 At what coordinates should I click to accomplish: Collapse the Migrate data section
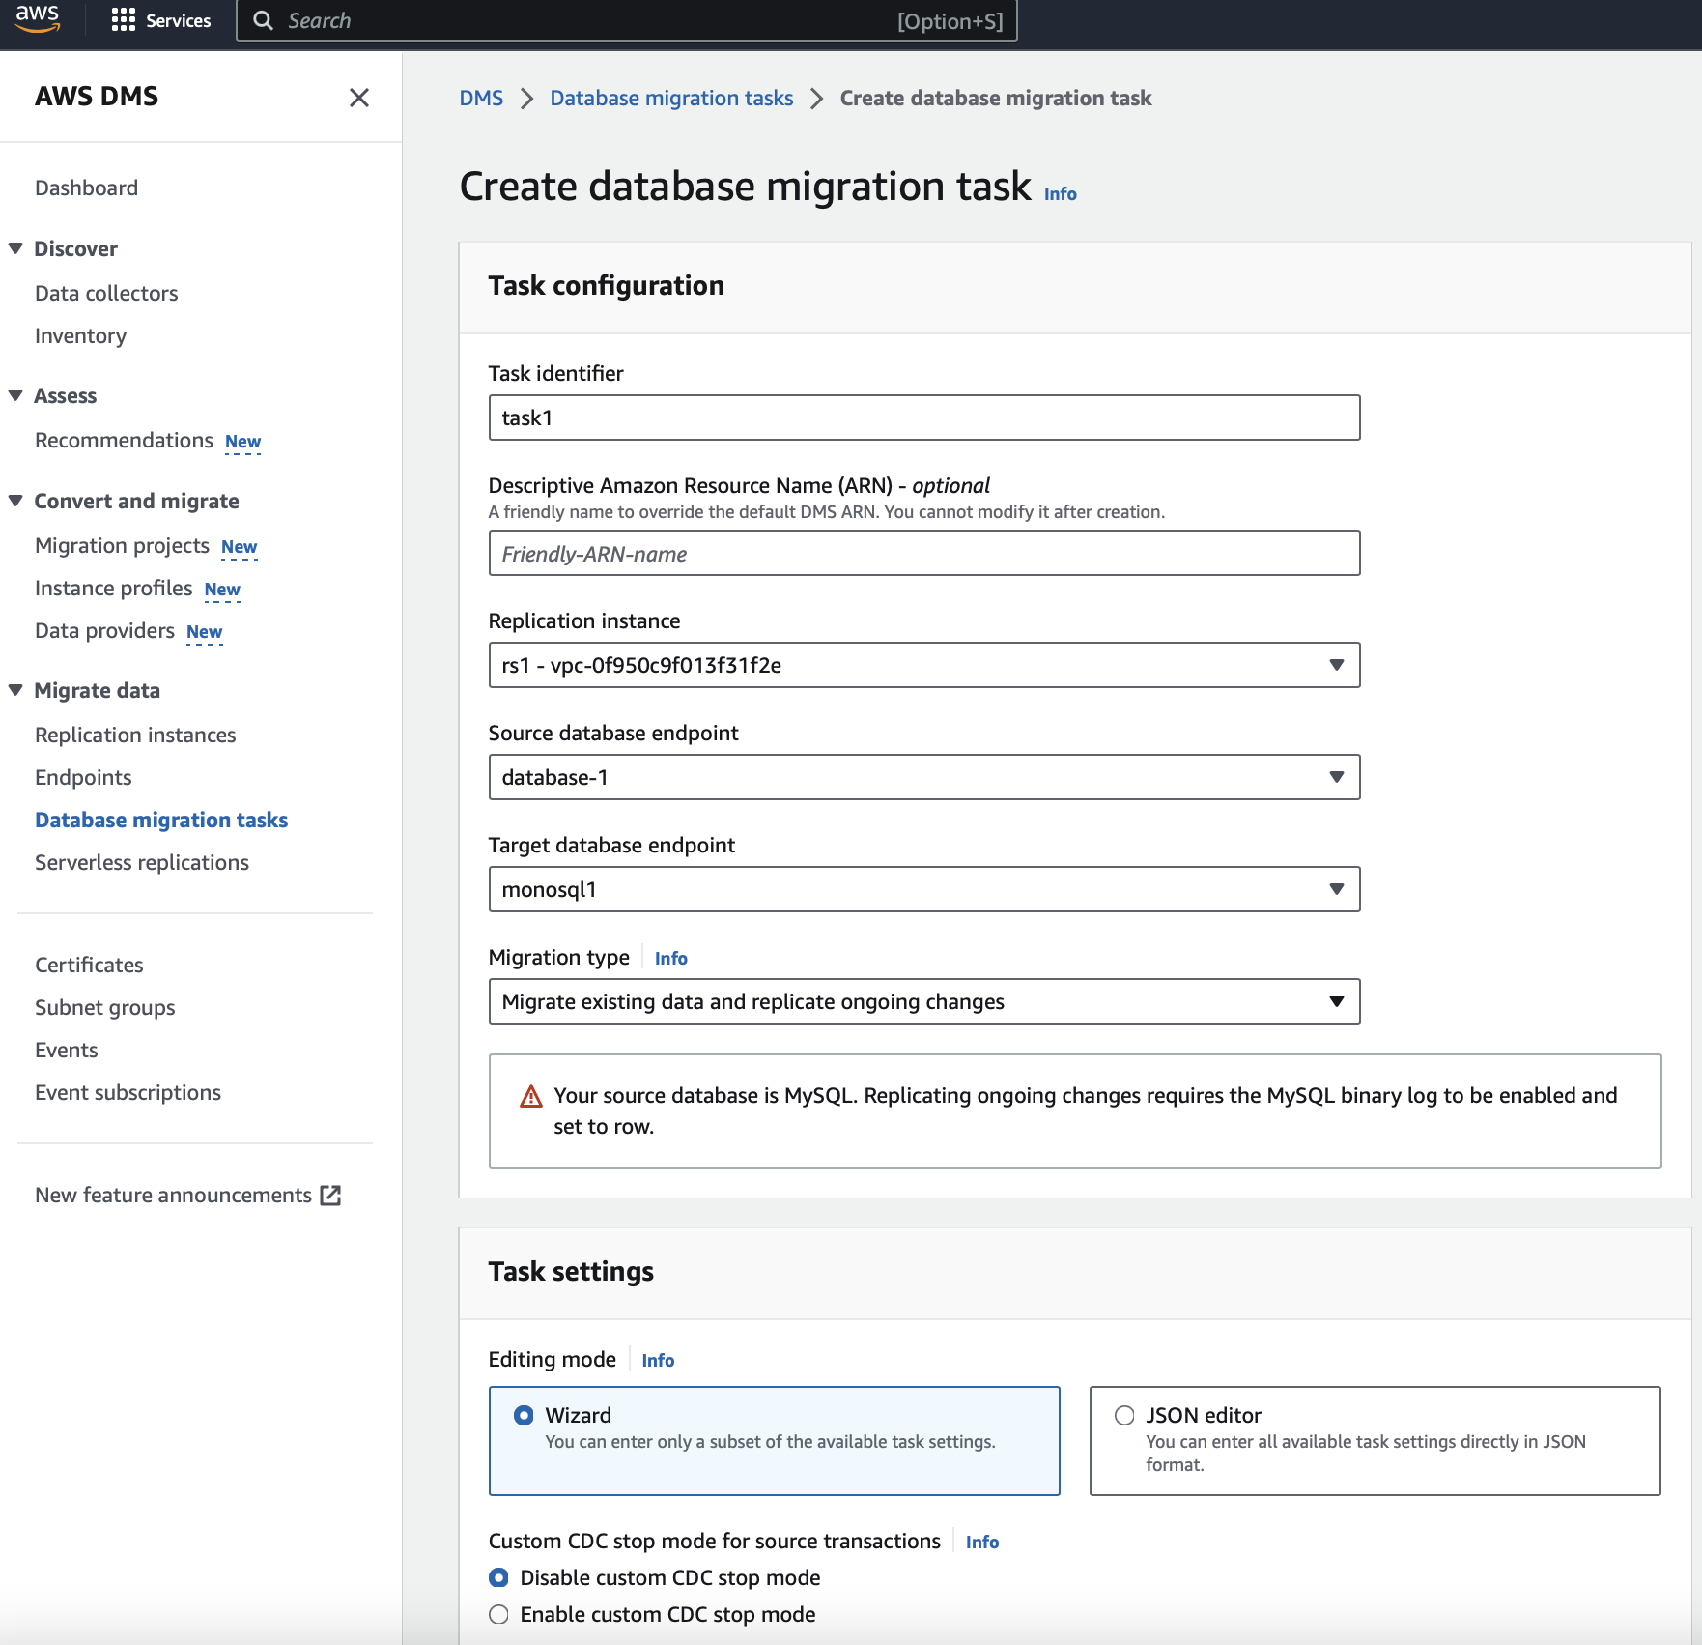15,690
